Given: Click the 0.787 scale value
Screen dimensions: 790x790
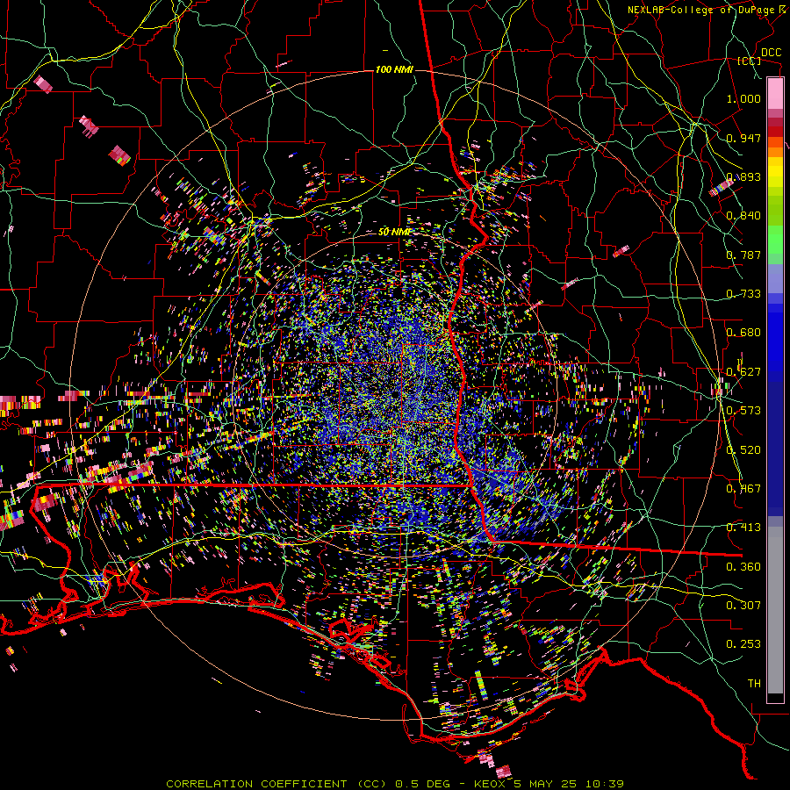Looking at the screenshot, I should tap(743, 255).
